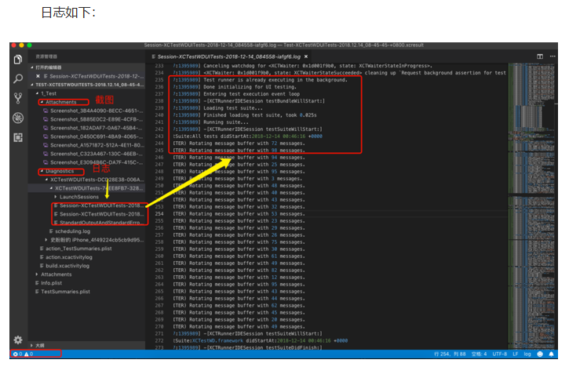The image size is (569, 367).
Task: Click log line 254 in the editor
Action: point(239,214)
